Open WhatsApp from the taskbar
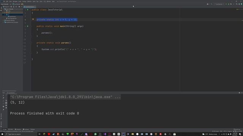 (95, 134)
